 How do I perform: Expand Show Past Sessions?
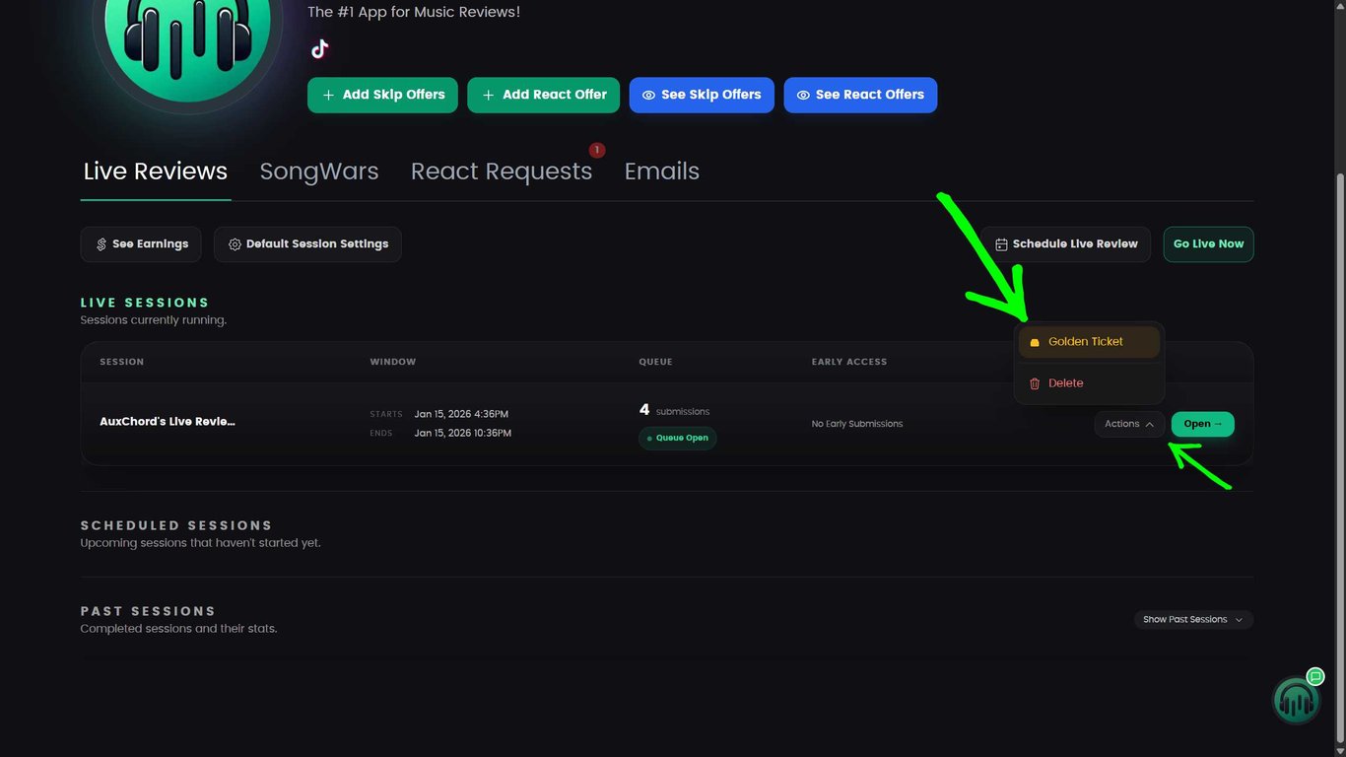(x=1193, y=620)
